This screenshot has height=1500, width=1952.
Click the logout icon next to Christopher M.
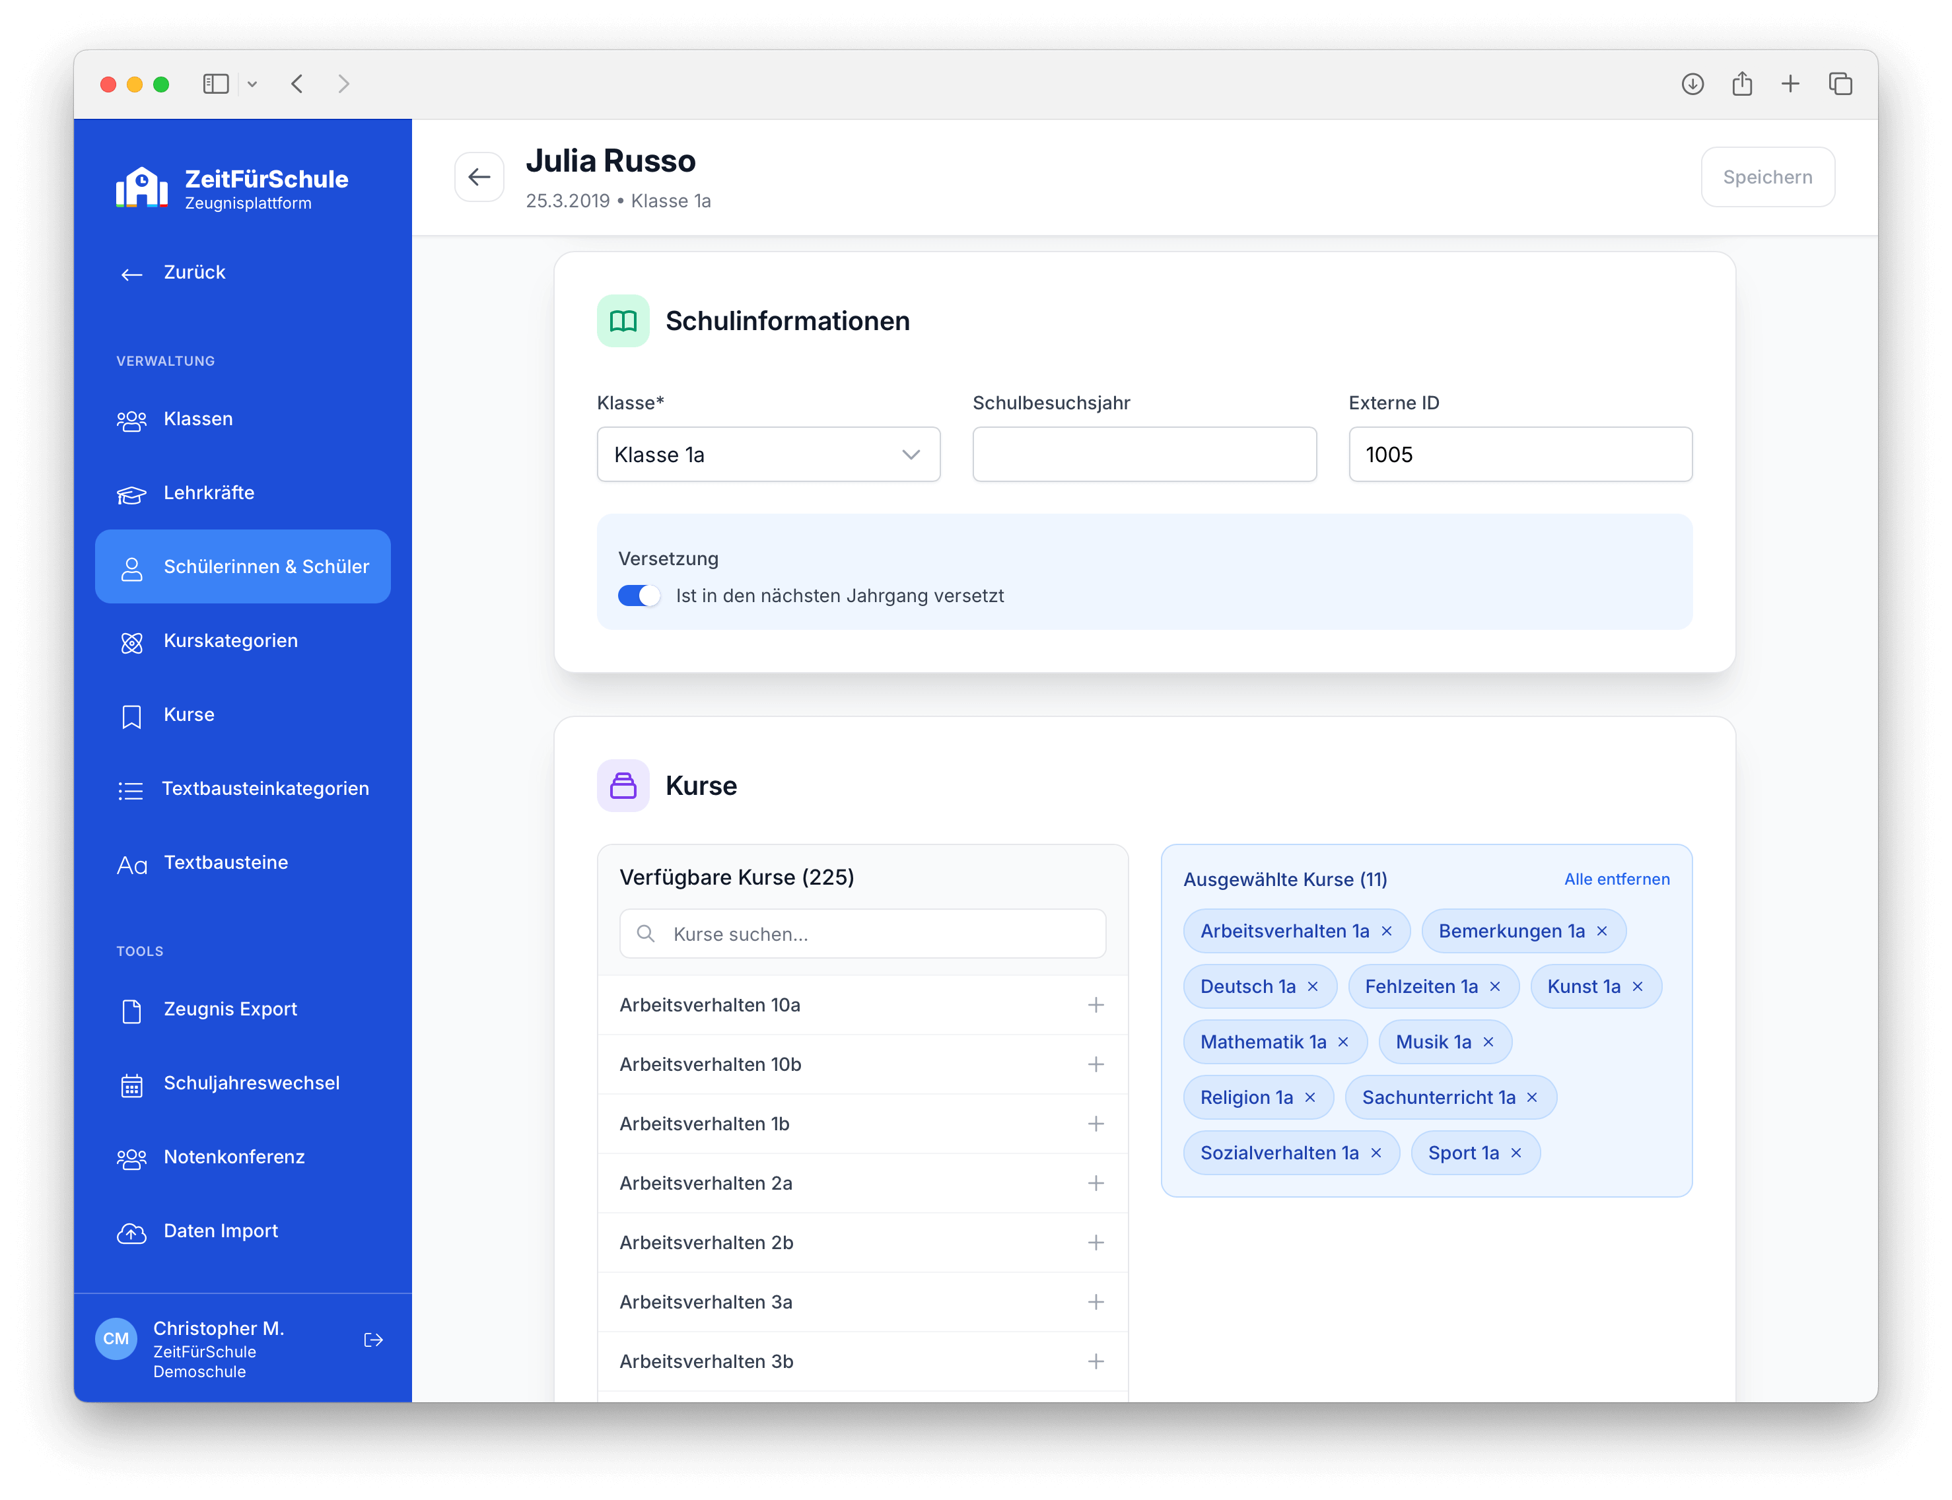pyautogui.click(x=373, y=1340)
